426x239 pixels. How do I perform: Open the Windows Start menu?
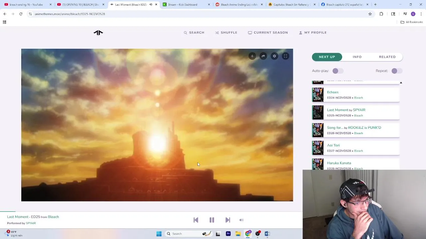(159, 234)
